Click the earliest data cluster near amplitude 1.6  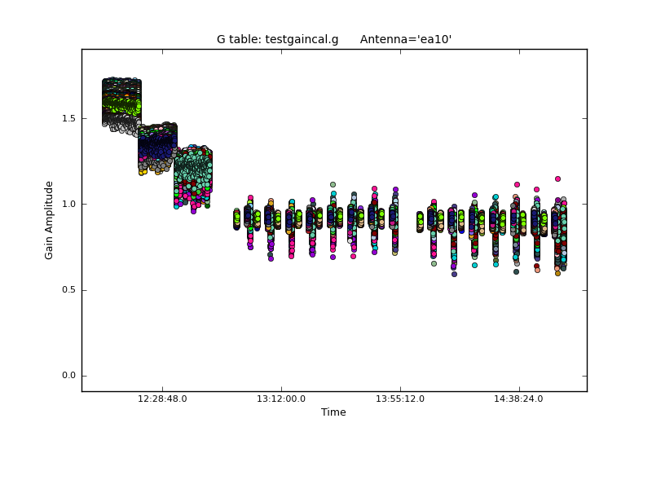click(121, 104)
